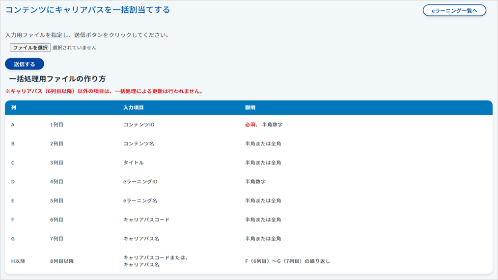Select the タイトル cell in row C
The image size is (498, 280).
(133, 163)
